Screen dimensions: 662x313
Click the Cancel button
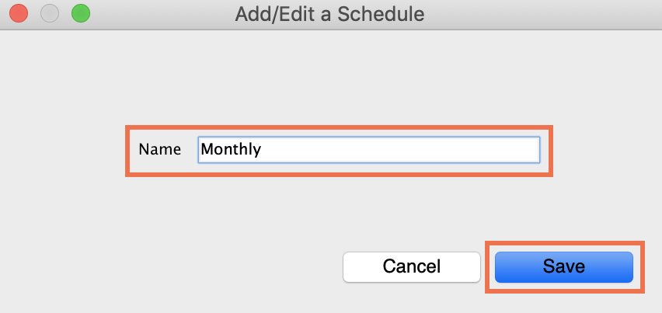click(x=411, y=266)
